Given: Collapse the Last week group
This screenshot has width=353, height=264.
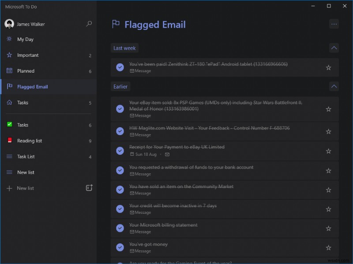Looking at the screenshot, I should point(334,47).
